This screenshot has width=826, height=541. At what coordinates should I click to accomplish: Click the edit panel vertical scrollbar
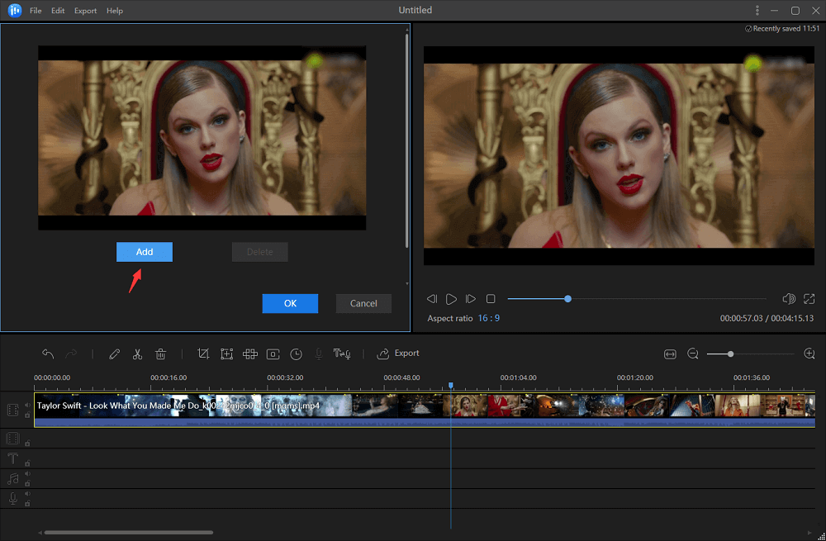(406, 140)
